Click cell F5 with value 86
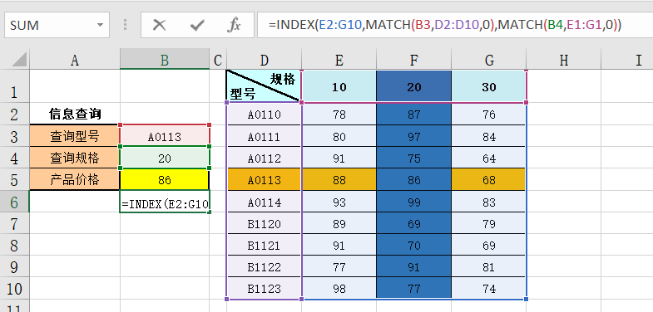653x312 pixels. point(414,179)
